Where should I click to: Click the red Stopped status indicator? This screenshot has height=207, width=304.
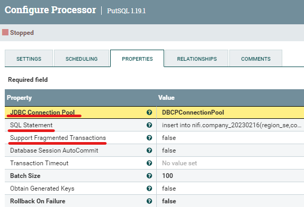coord(5,32)
